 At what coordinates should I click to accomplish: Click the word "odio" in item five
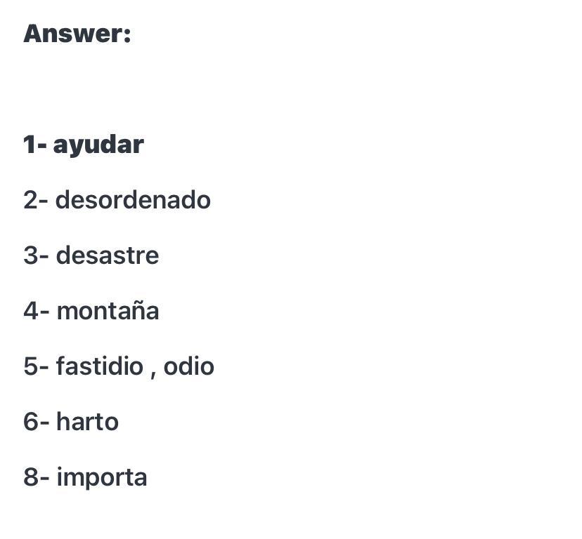188,366
